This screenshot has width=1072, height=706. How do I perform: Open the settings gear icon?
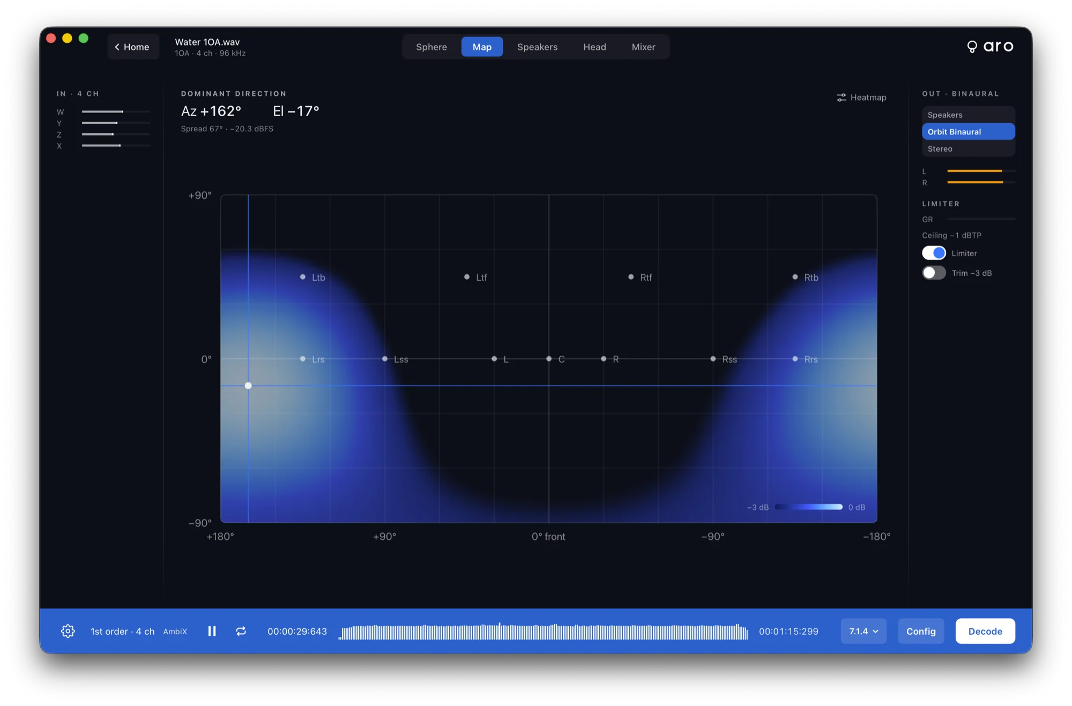point(68,631)
